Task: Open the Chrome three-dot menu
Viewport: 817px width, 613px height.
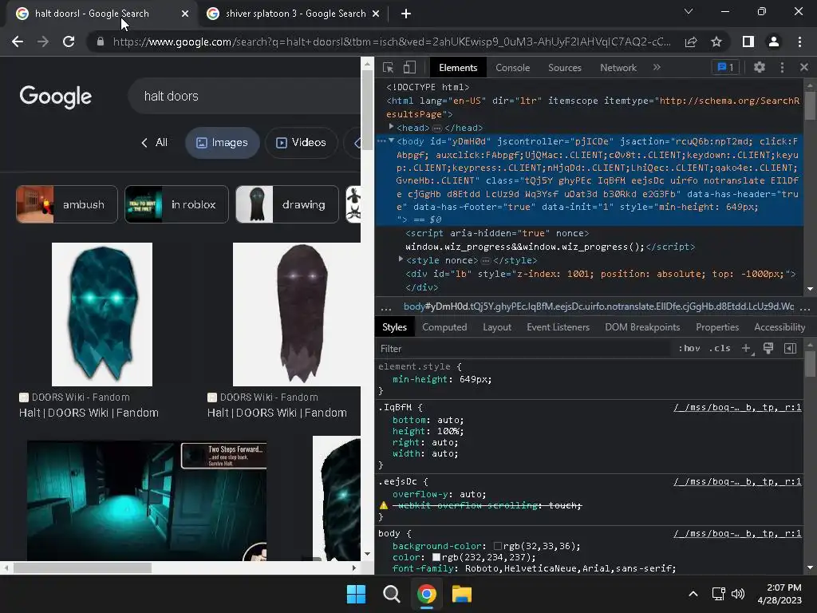Action: (799, 42)
